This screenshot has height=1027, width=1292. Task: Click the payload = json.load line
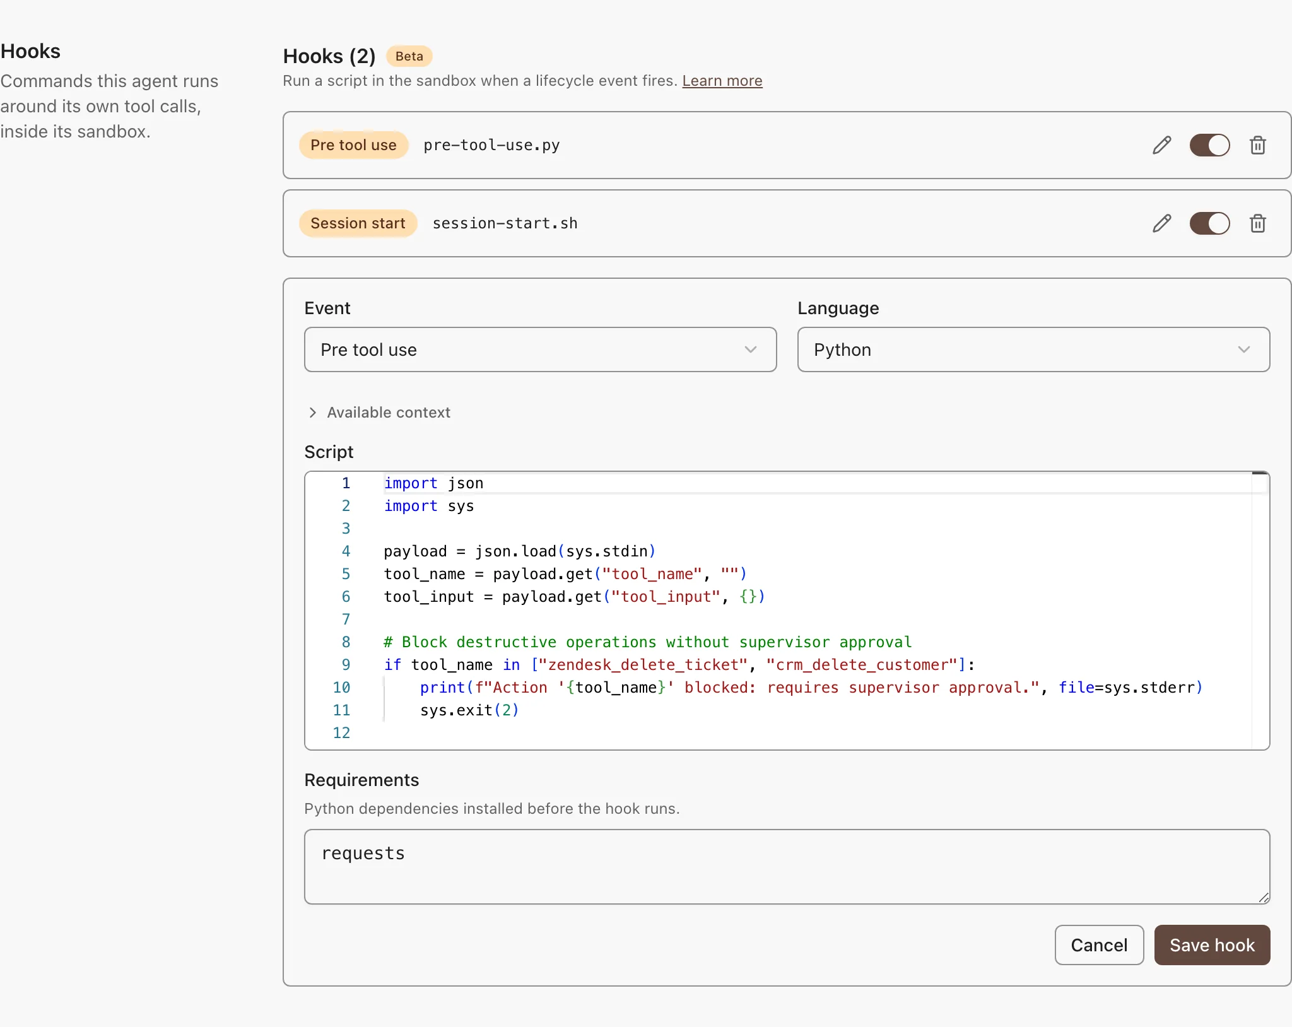click(x=520, y=551)
